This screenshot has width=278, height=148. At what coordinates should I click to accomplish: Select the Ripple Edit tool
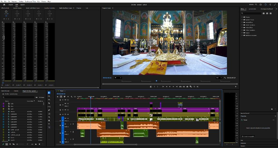(x=49, y=100)
